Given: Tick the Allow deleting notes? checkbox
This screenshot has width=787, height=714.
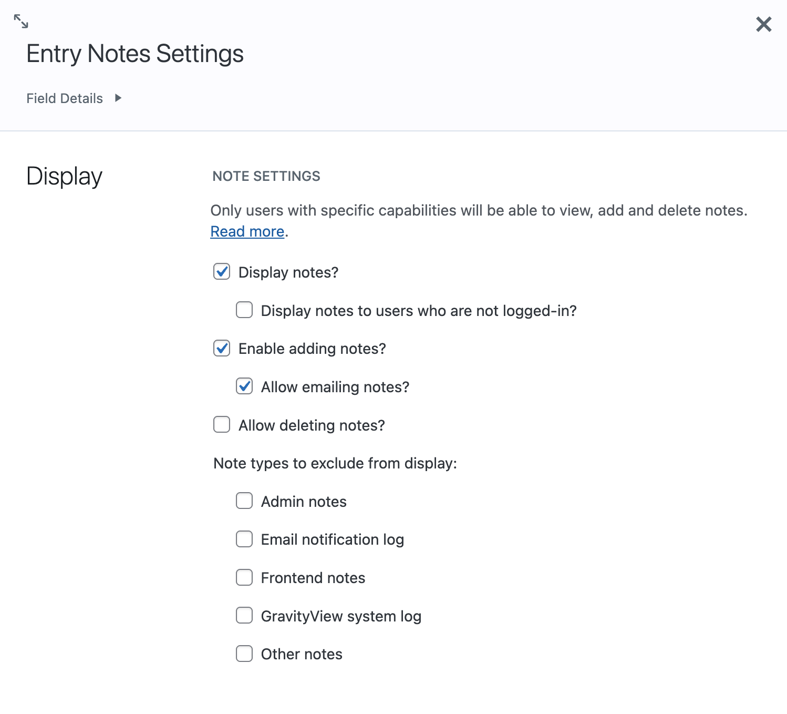Looking at the screenshot, I should 222,425.
